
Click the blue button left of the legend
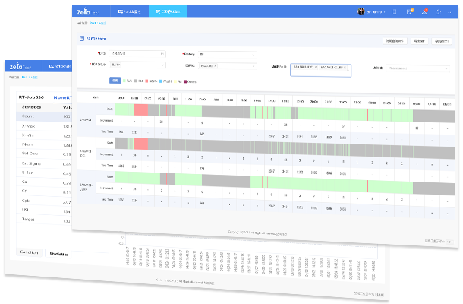coord(116,79)
